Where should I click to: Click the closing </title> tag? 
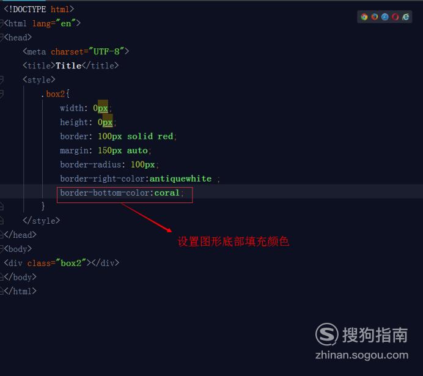[x=100, y=65]
